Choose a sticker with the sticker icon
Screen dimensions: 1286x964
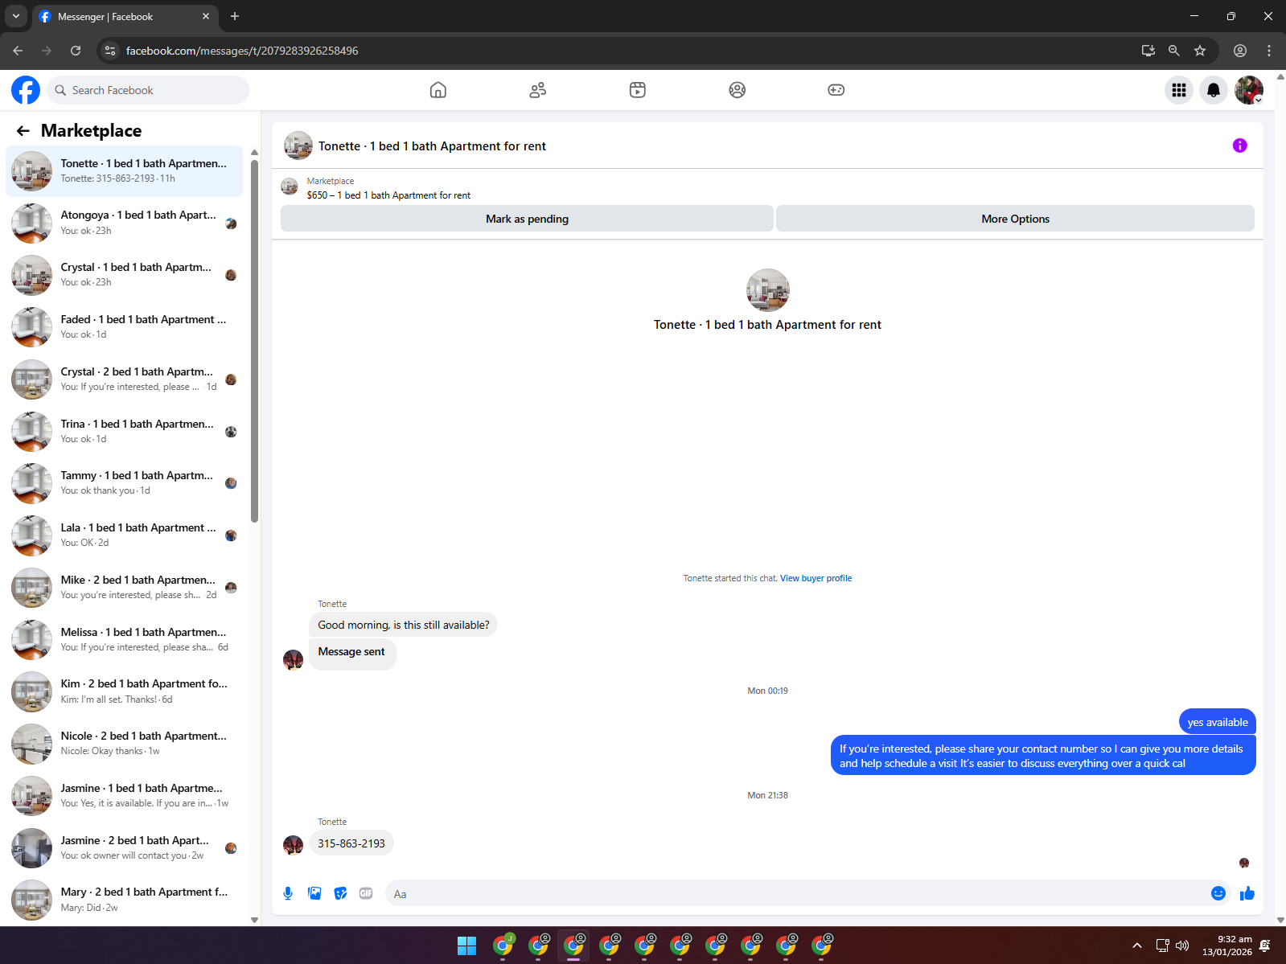point(340,893)
